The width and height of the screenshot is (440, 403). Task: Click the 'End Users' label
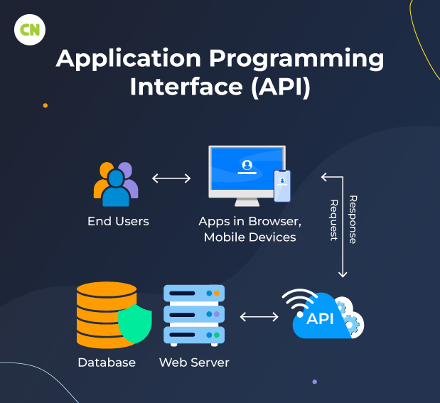[x=118, y=221]
